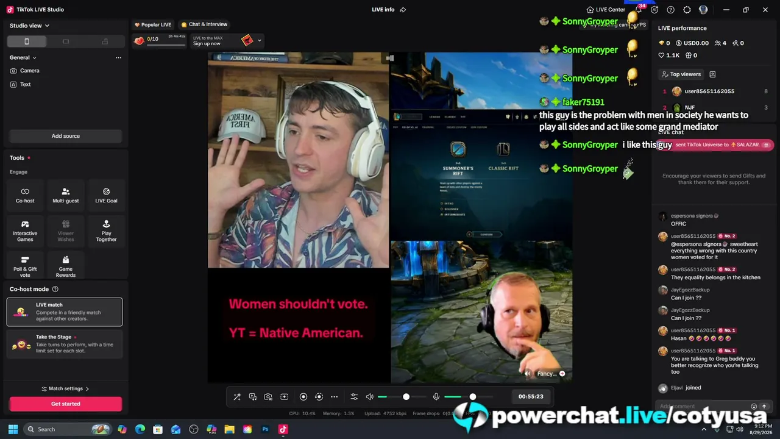Image resolution: width=780 pixels, height=439 pixels.
Task: Click JayEgozzBackup's first 'Can I join ??' message
Action: pyautogui.click(x=686, y=298)
